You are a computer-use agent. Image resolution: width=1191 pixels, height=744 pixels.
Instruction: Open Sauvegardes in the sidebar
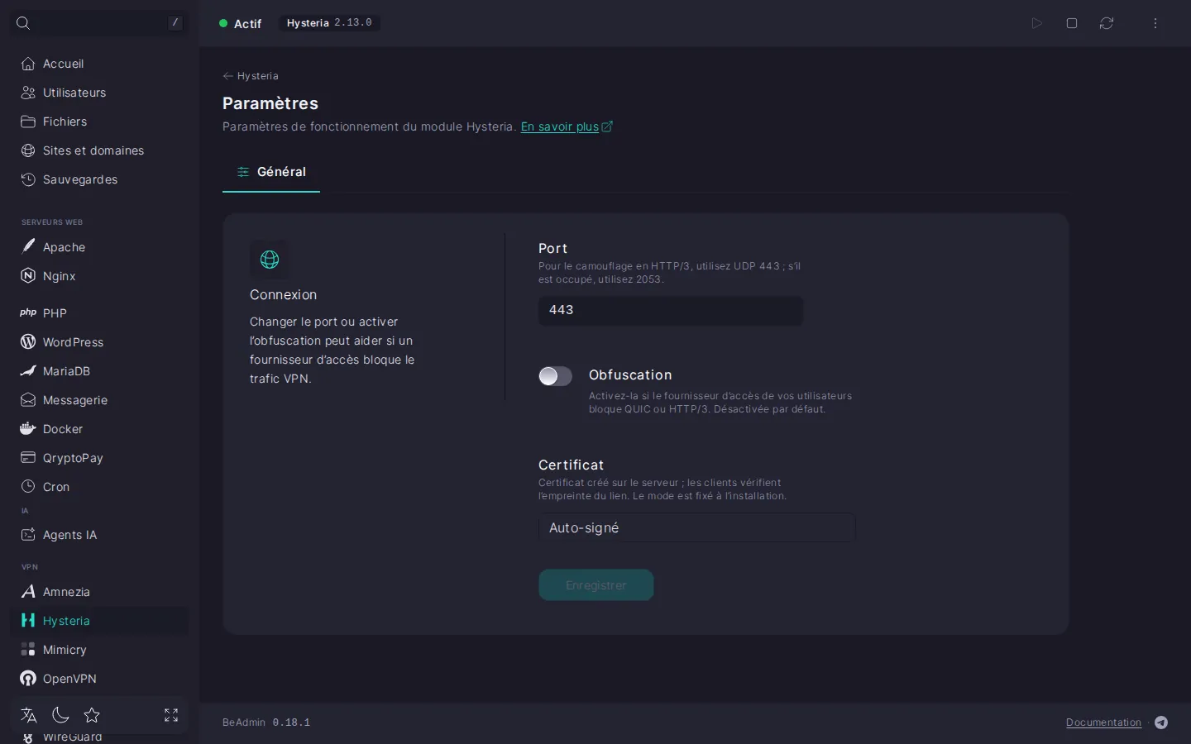[99, 179]
